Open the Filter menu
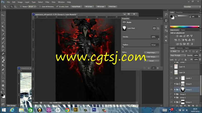The image size is (202, 113). point(47,2)
